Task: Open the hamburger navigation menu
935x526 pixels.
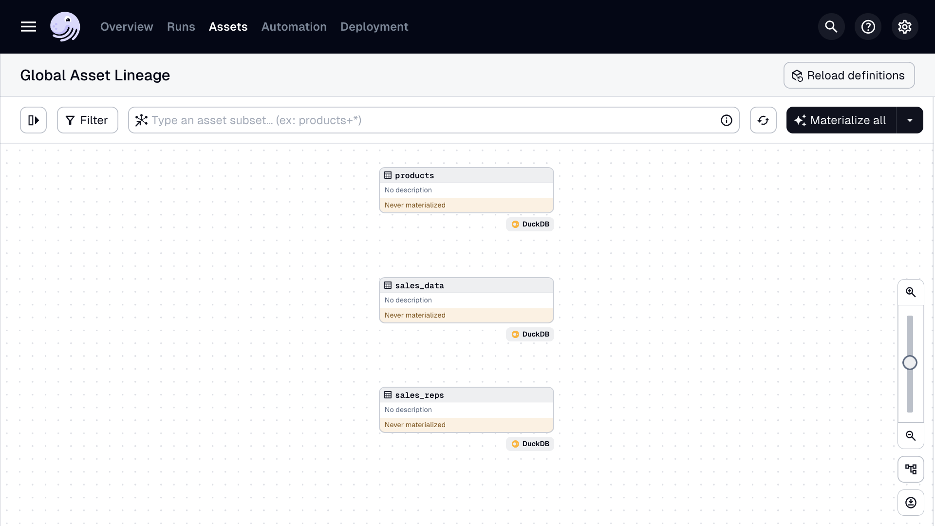Action: (x=28, y=27)
